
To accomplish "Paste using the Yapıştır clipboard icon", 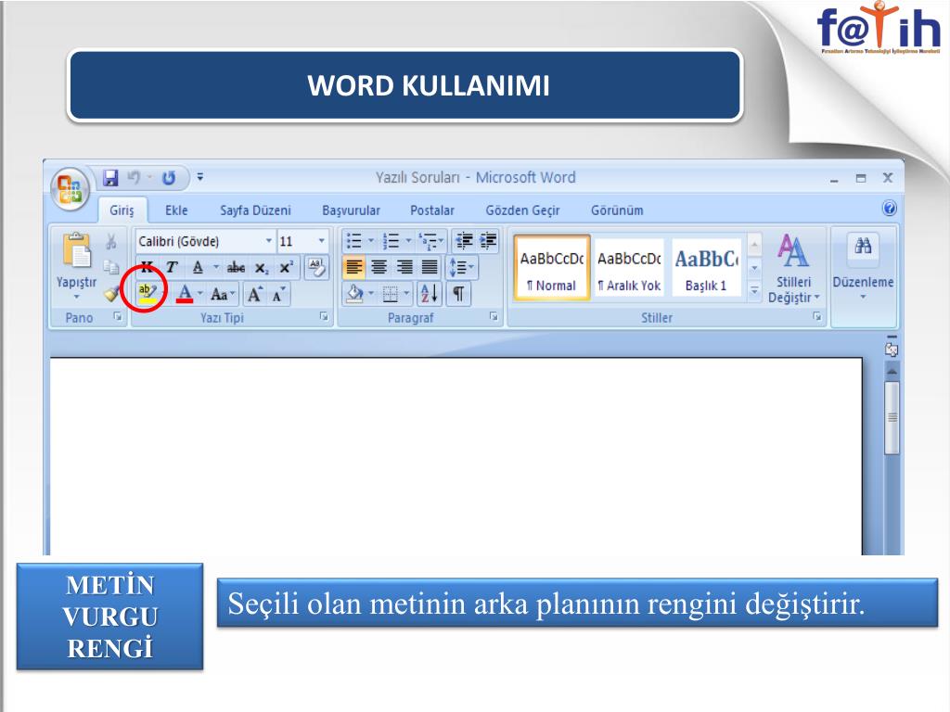I will click(77, 250).
